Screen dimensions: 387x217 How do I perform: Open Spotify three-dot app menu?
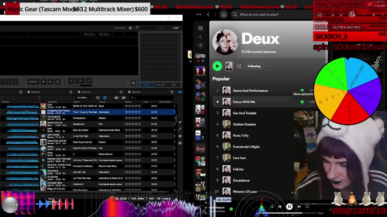point(199,14)
